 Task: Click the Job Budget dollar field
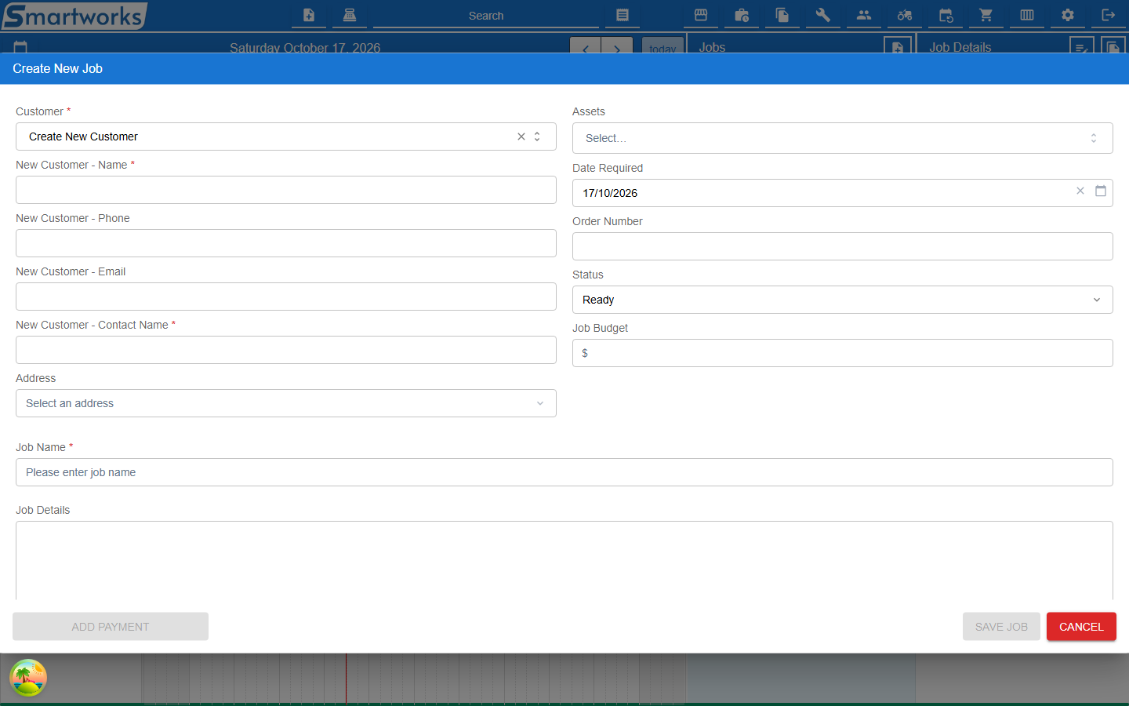click(x=843, y=353)
